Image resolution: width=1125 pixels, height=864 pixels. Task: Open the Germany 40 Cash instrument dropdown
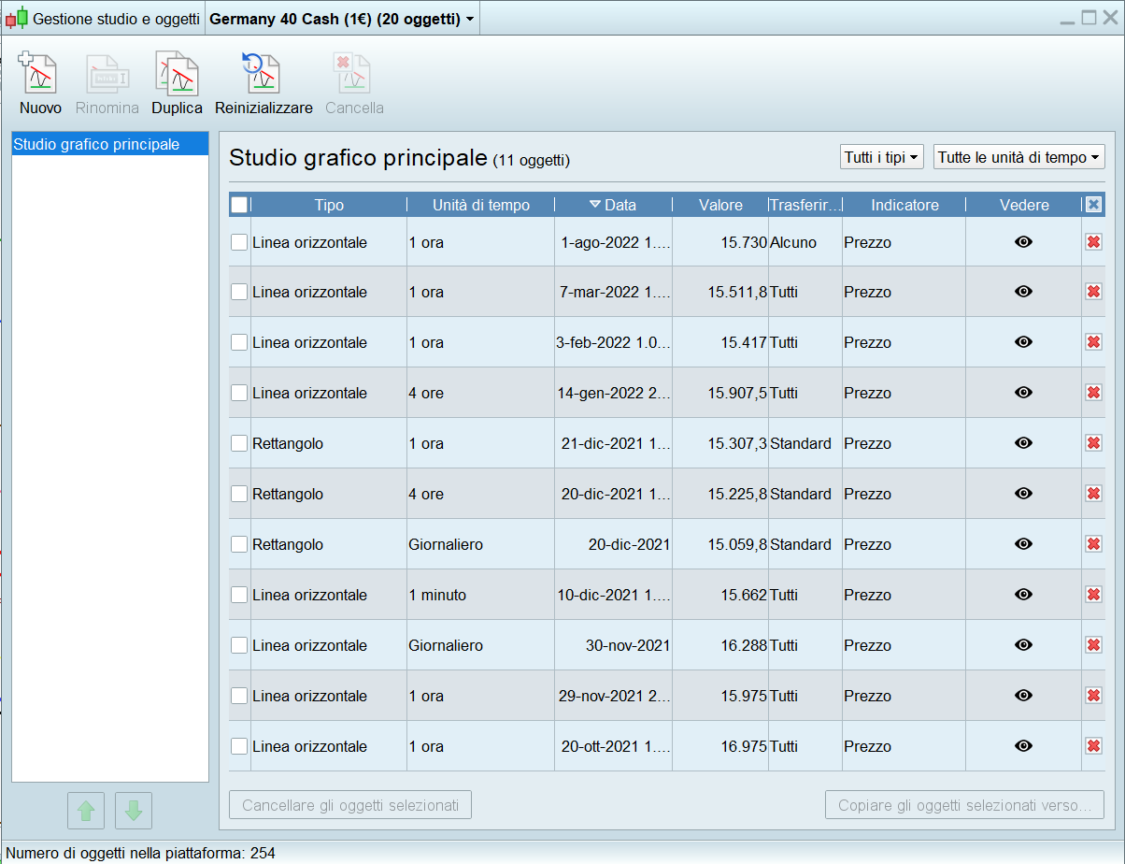click(342, 19)
